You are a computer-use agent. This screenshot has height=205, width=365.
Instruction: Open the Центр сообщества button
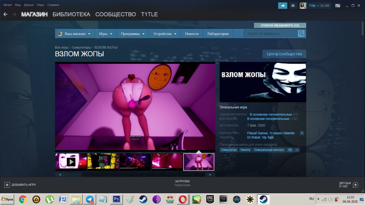pos(284,54)
